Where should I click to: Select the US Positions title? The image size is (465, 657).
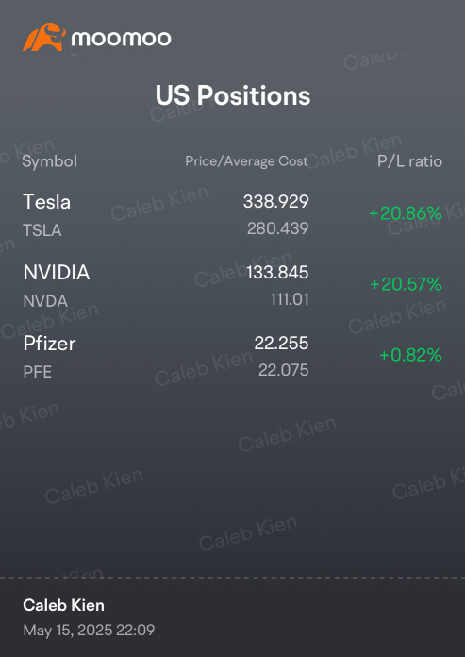[x=233, y=95]
